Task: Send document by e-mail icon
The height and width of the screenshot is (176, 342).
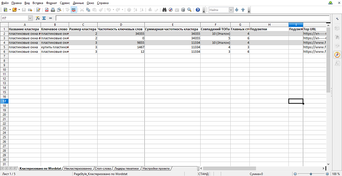Action: coord(30,10)
